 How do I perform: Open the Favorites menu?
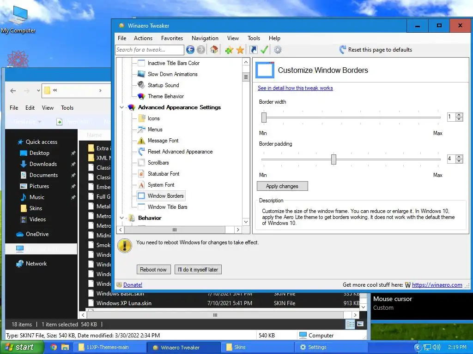(172, 38)
